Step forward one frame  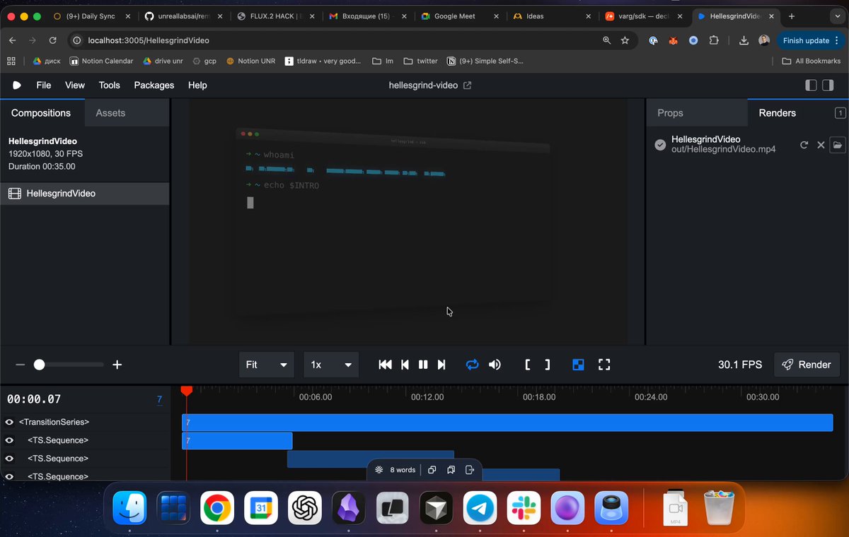441,365
